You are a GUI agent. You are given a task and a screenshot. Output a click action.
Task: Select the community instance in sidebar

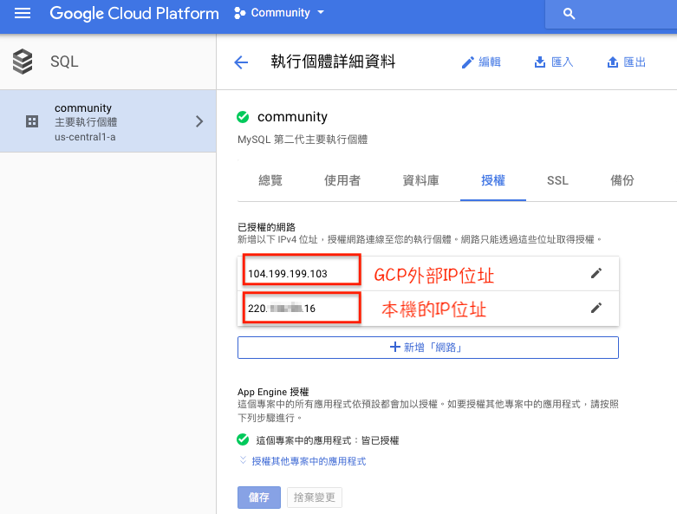pyautogui.click(x=108, y=121)
